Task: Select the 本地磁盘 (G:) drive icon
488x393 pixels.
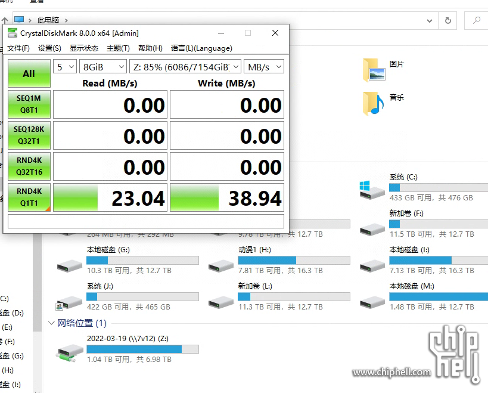Action: (70, 265)
